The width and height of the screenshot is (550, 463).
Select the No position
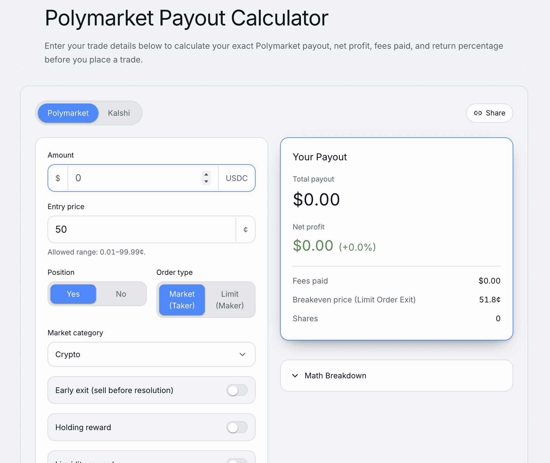(x=121, y=294)
